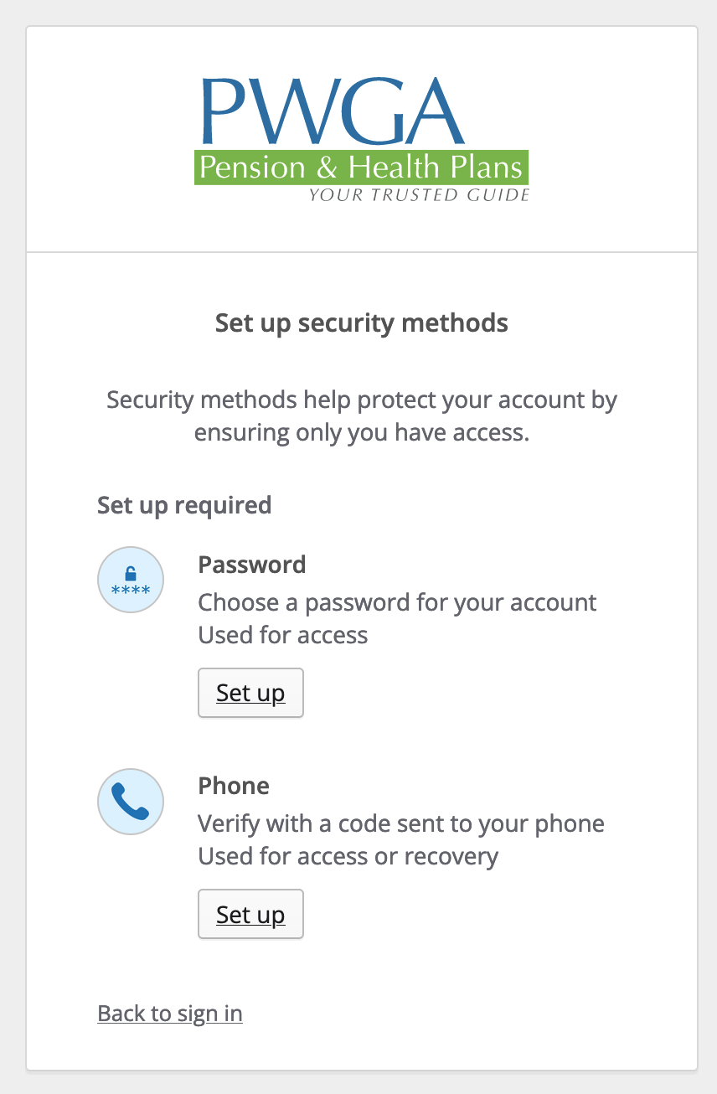The height and width of the screenshot is (1094, 717).
Task: Click the asterisks inside the password icon
Action: click(x=131, y=591)
